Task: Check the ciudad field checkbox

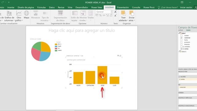Action: tap(181, 36)
